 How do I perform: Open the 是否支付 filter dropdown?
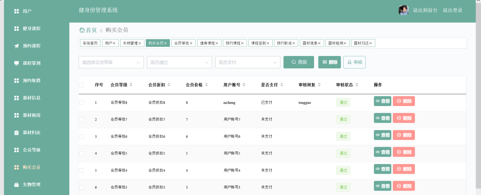[248, 62]
